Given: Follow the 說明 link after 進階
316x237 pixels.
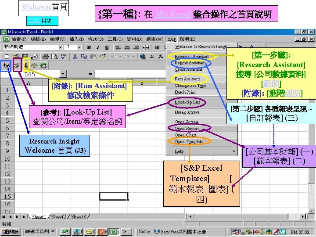Looking at the screenshot, I should [x=292, y=93].
